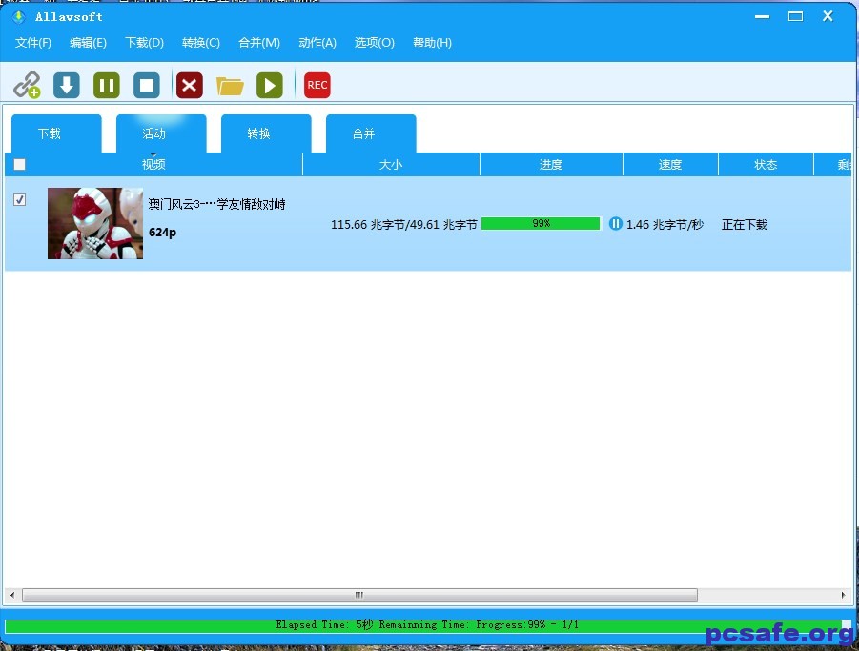The width and height of the screenshot is (859, 651).
Task: Open the 选项(O) menu
Action: pyautogui.click(x=374, y=43)
